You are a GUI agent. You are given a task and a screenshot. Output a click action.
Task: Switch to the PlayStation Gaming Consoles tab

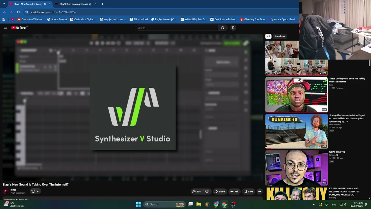(76, 4)
